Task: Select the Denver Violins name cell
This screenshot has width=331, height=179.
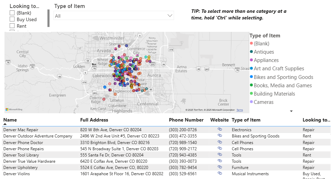Action: [x=17, y=174]
